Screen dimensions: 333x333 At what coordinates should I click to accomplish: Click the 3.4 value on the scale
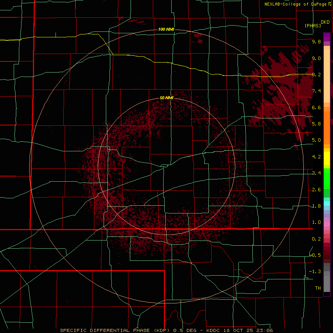(x=316, y=173)
